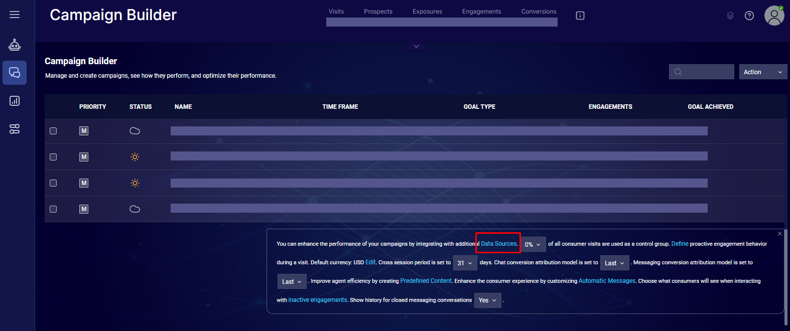The height and width of the screenshot is (331, 790).
Task: Click the info icon beside Conversions
Action: coord(580,16)
